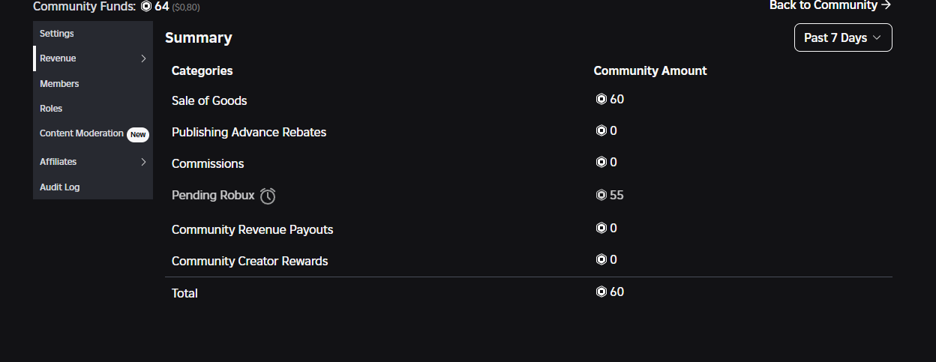936x362 pixels.
Task: Open the Past 7 Days dropdown
Action: coord(843,37)
